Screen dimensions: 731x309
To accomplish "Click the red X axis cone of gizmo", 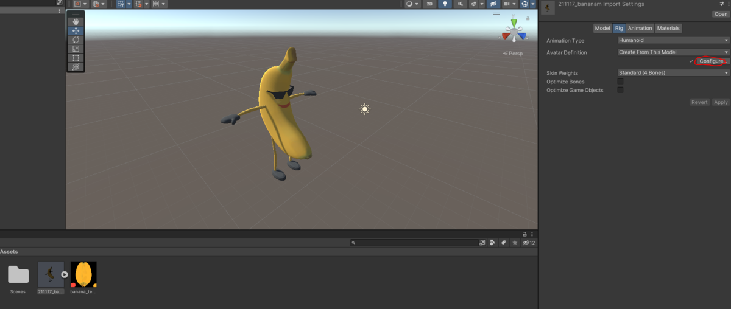I will 507,36.
